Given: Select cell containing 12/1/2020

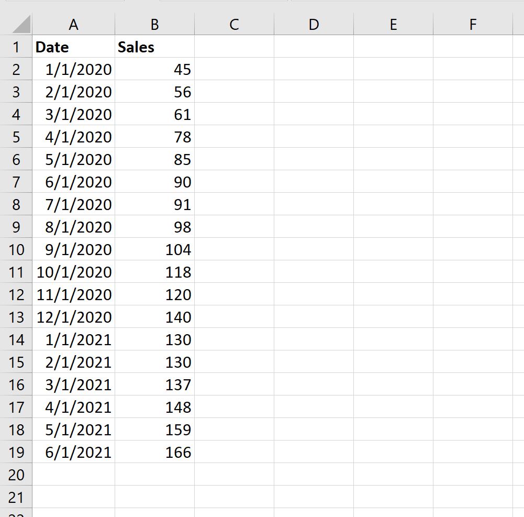Looking at the screenshot, I should 73,317.
